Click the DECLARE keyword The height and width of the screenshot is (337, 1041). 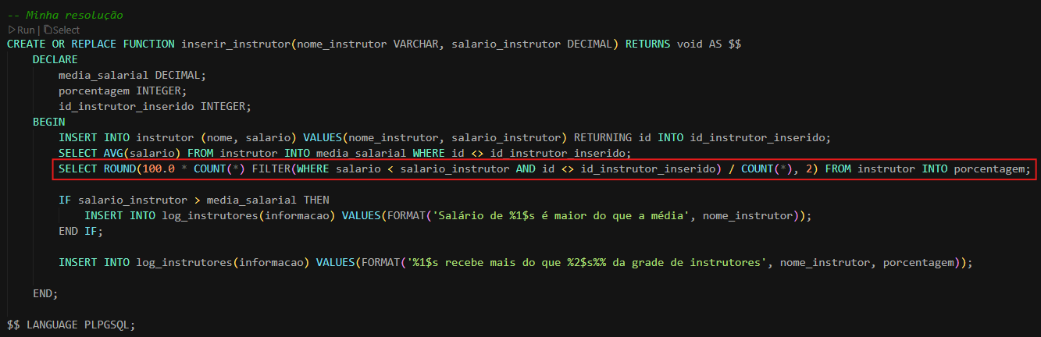pos(55,59)
